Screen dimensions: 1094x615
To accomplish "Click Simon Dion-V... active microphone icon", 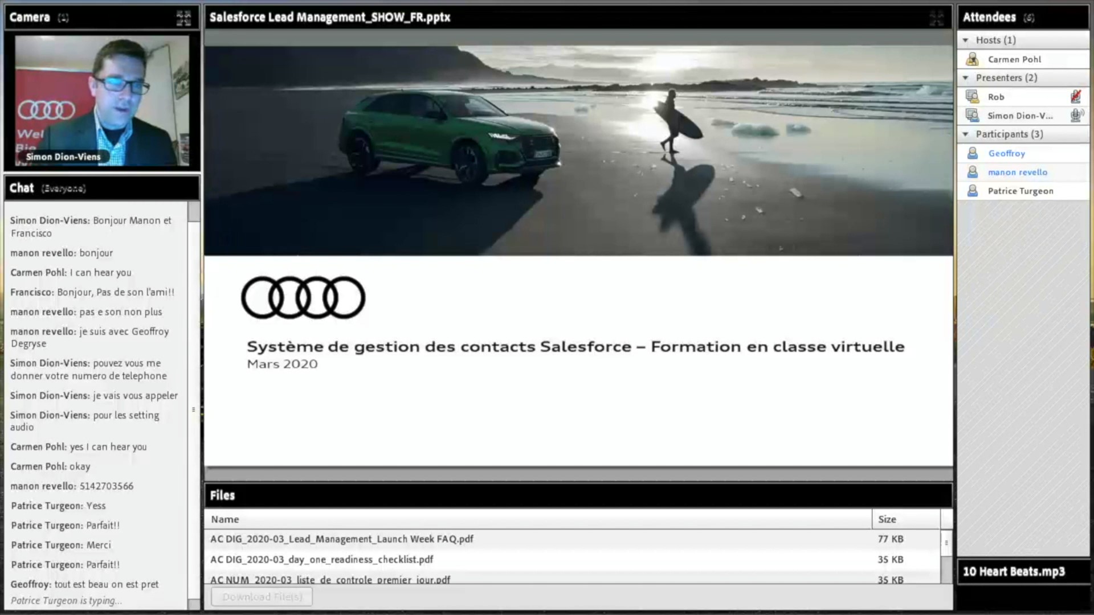I will [1076, 116].
